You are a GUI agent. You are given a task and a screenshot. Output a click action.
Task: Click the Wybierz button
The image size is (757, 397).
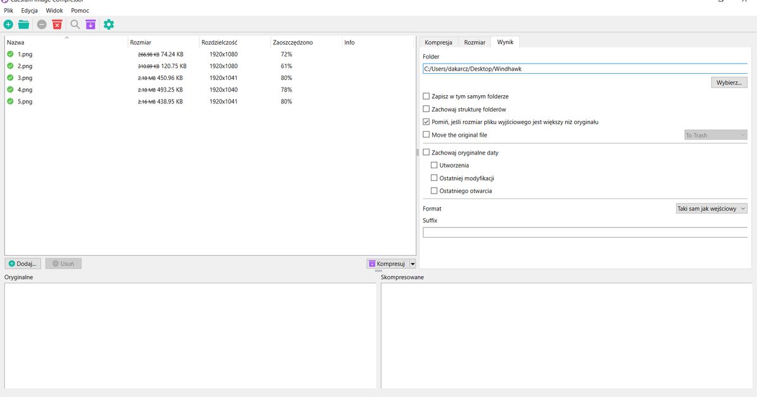729,82
